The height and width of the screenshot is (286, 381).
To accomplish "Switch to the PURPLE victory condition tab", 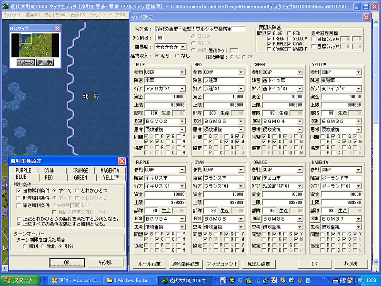I will click(23, 170).
